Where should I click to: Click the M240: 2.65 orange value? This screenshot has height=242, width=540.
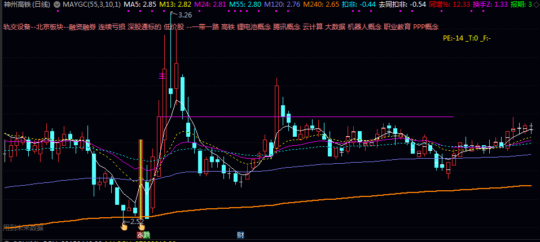click(321, 5)
